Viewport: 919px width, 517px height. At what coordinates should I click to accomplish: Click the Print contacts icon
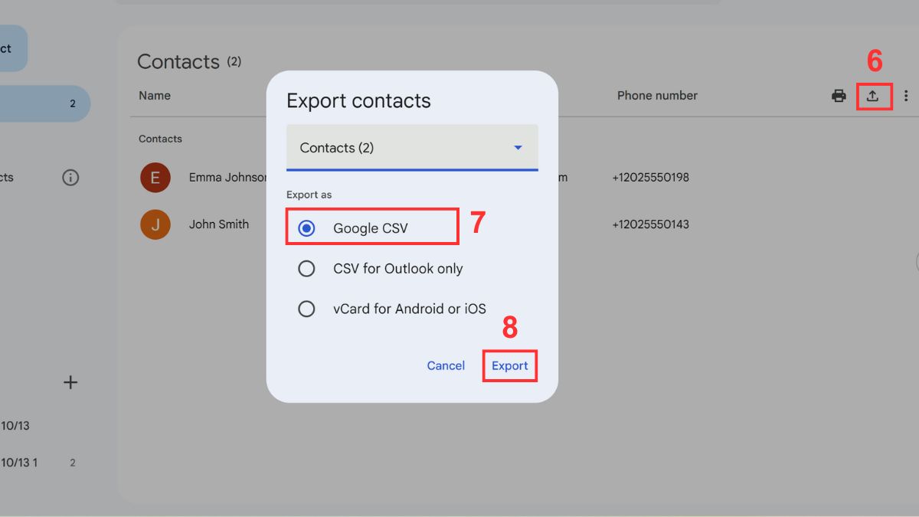point(839,95)
